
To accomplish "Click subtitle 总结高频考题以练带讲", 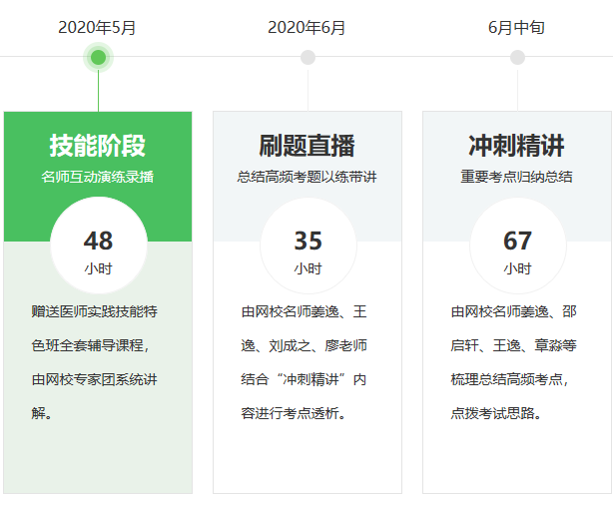I will (307, 177).
